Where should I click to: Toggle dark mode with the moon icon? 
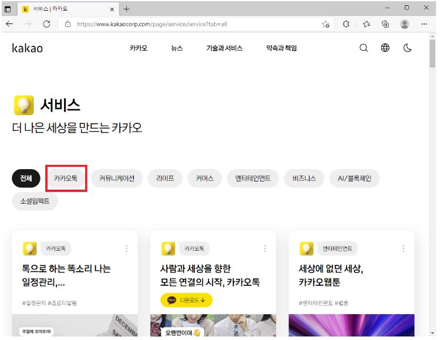(x=407, y=48)
